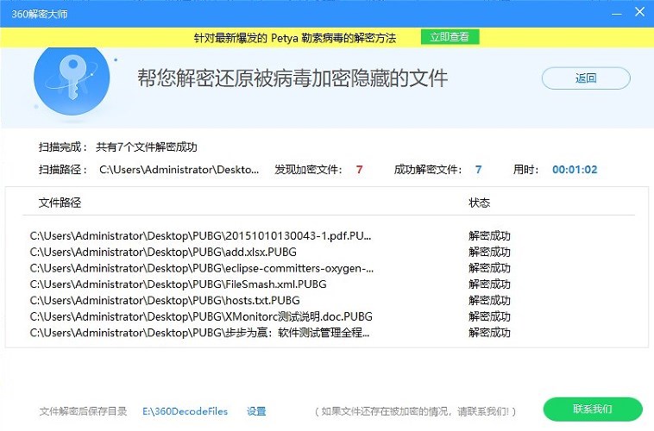
Task: Click the 文件路径 column header
Action: 60,203
